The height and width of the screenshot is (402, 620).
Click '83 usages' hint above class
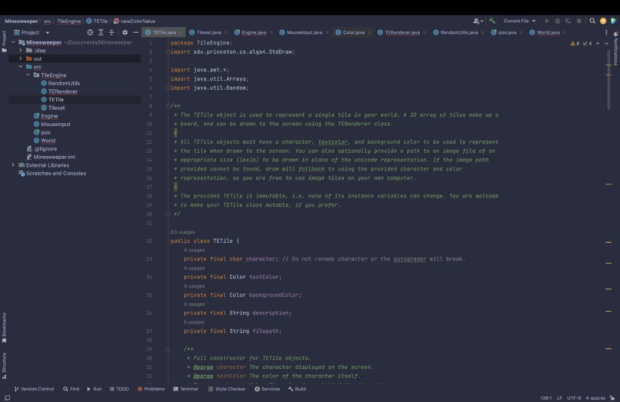coord(182,232)
